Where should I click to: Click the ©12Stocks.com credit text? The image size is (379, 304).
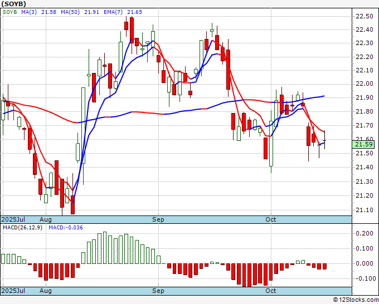pos(356,300)
